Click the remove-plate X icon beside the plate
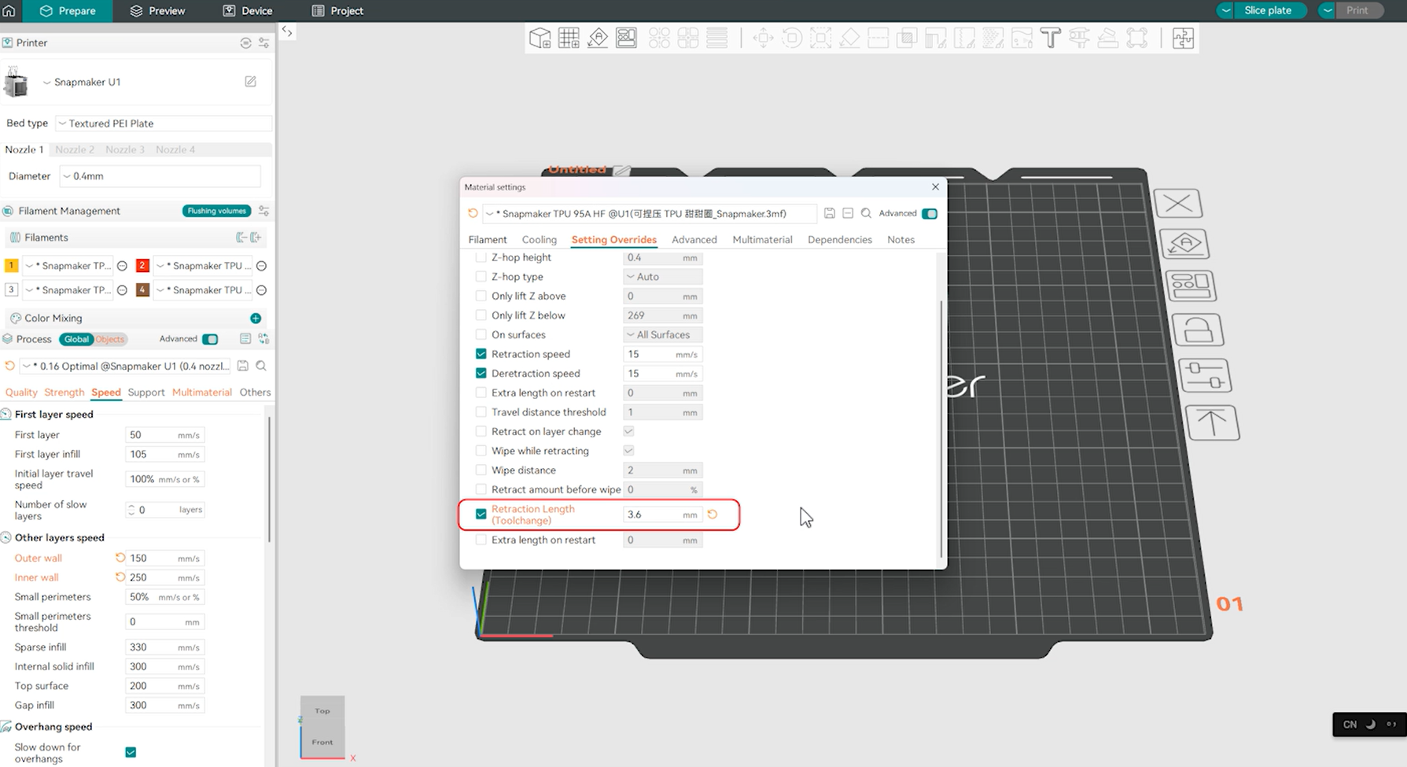Image resolution: width=1407 pixels, height=767 pixels. click(1178, 204)
